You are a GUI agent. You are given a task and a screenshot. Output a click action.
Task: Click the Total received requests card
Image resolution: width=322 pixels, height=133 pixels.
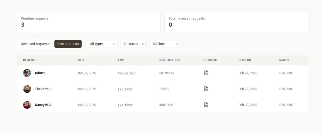[x=236, y=22]
